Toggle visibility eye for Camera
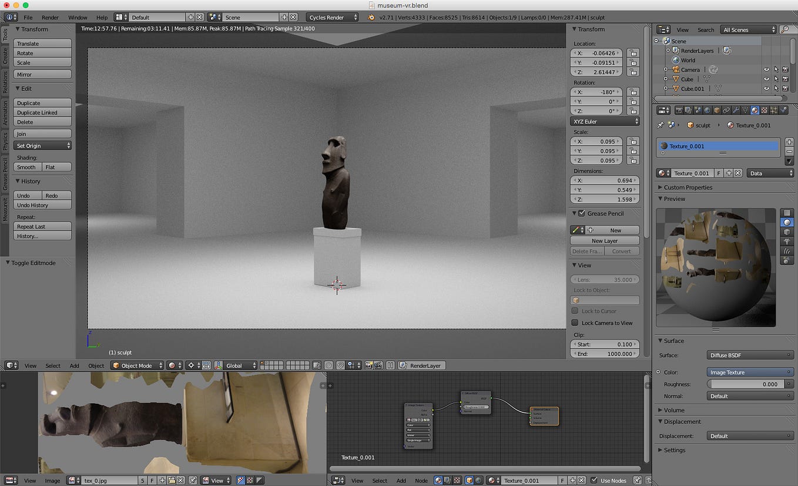The height and width of the screenshot is (486, 798). click(766, 69)
